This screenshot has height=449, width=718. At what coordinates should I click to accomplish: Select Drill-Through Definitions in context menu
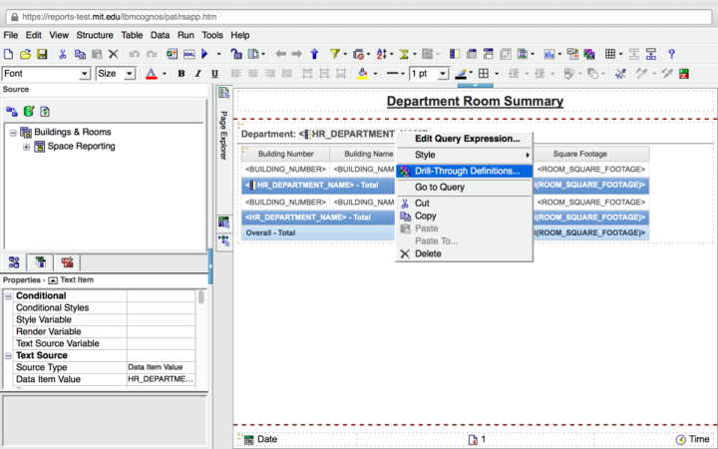click(467, 172)
